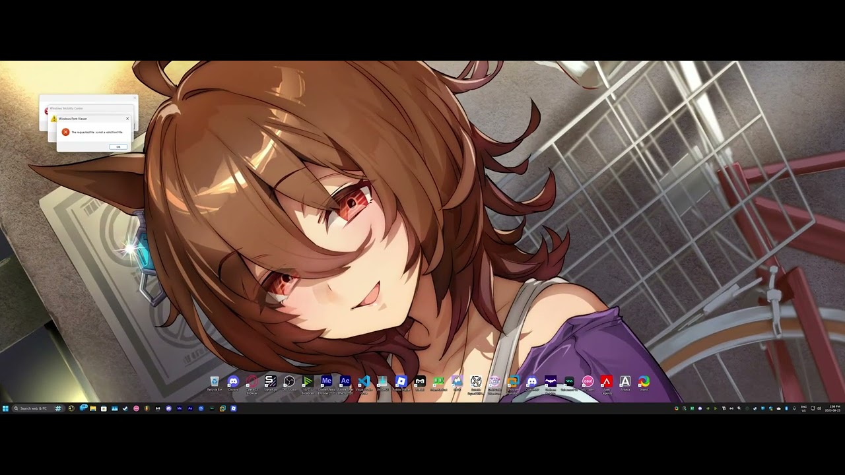The width and height of the screenshot is (845, 475).
Task: Open the volume speaker tray icon
Action: pos(819,408)
